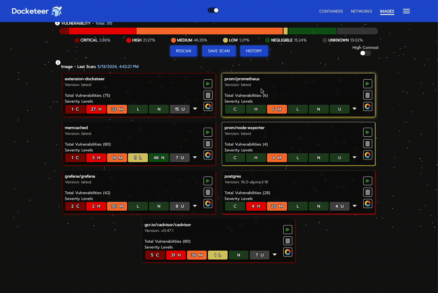Run the memcached image
The image size is (438, 293).
point(208,132)
